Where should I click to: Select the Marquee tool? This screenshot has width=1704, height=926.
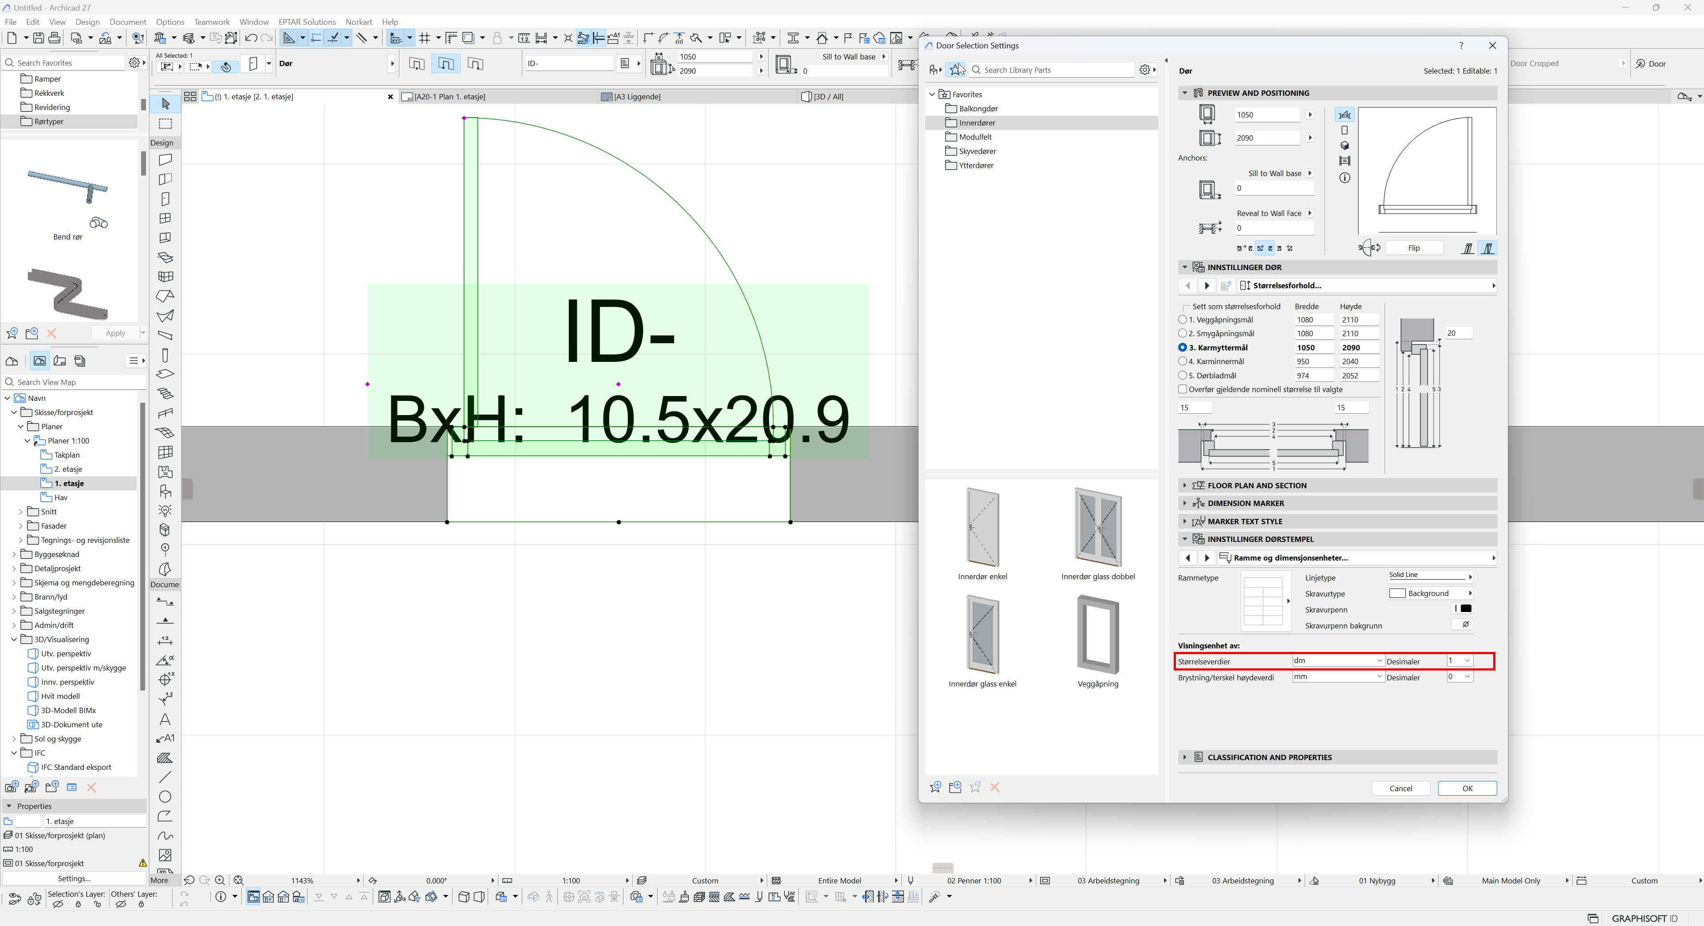click(x=166, y=124)
